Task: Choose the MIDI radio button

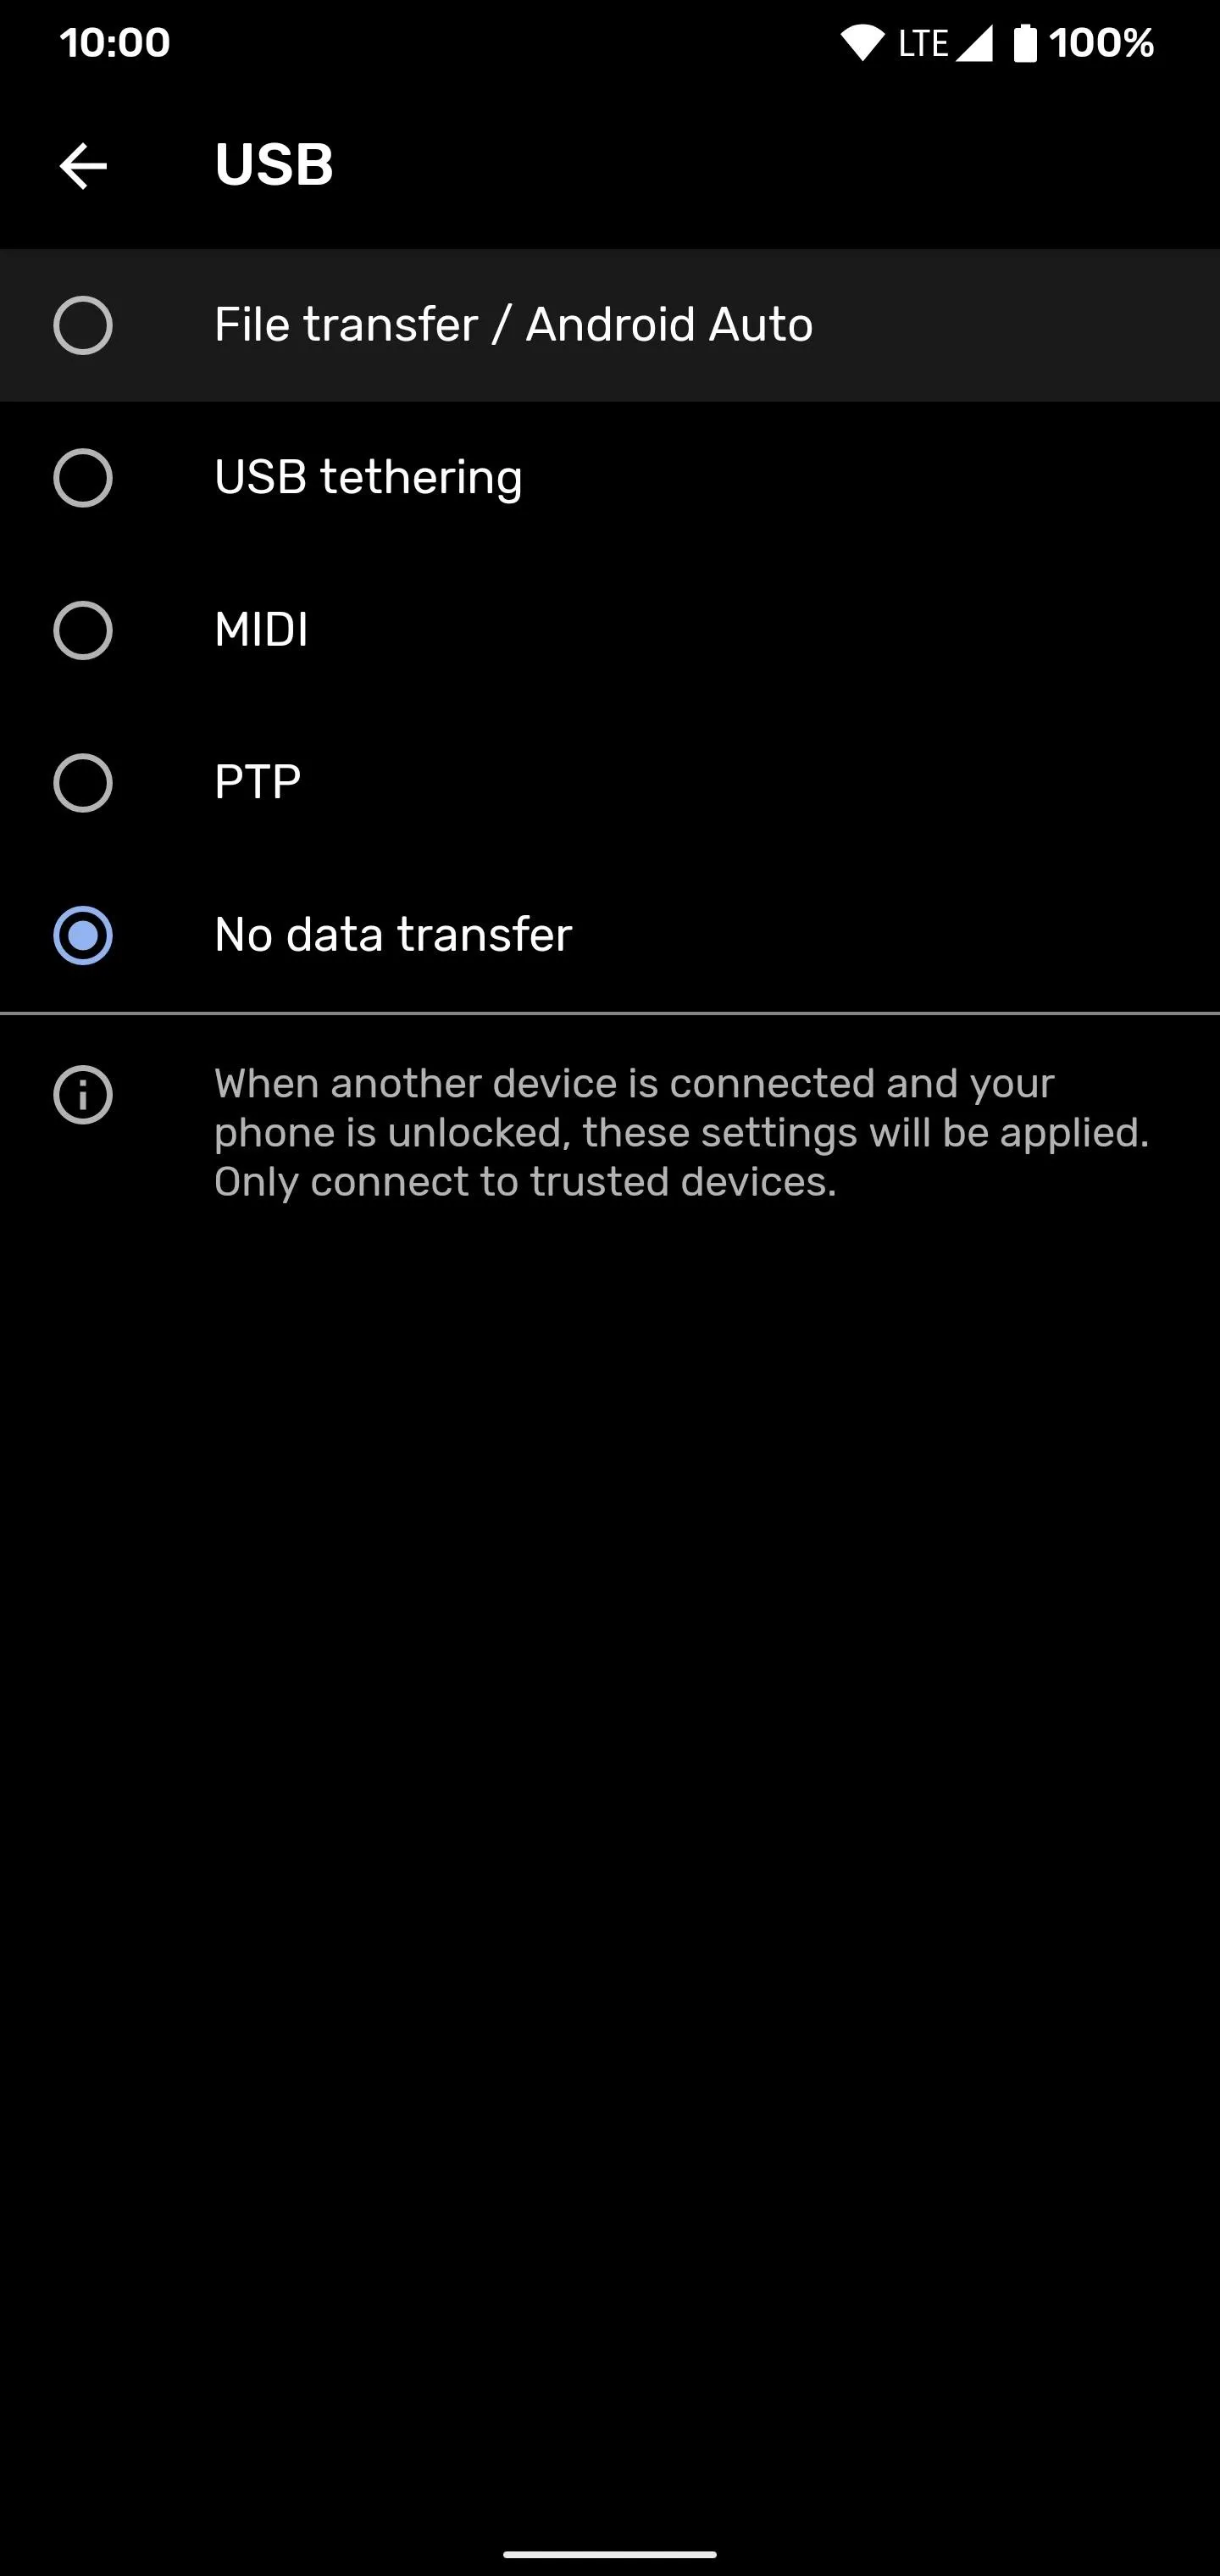Action: pos(83,630)
